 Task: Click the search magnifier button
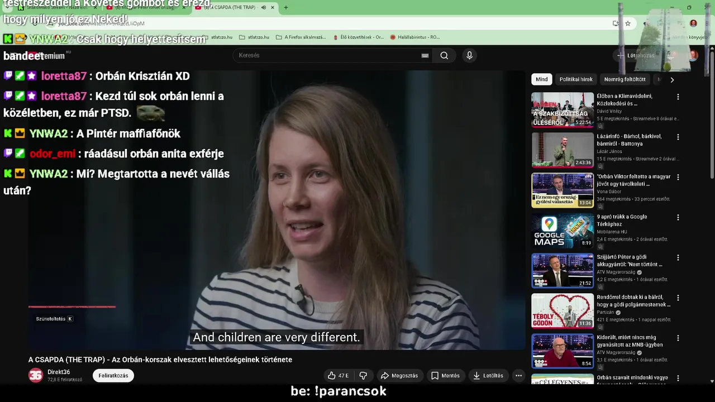(x=444, y=55)
